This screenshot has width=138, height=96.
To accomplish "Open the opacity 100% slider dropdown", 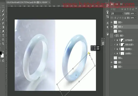I will (136, 13).
